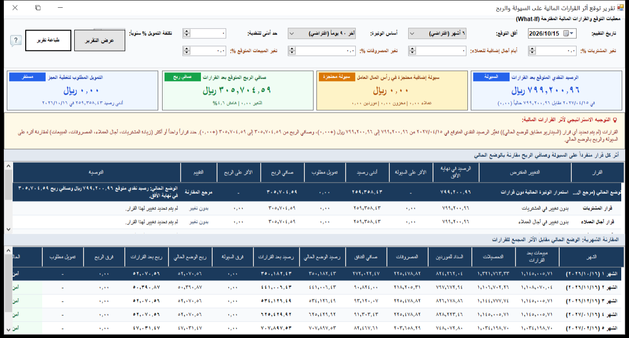Screen dimensions: 629x338
Task: Click the ٤٤١,٠٠٦,٤٣ bold balance cell in month 2
Action: 278,287
